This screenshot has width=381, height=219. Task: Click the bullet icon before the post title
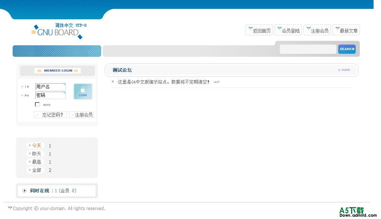click(113, 81)
